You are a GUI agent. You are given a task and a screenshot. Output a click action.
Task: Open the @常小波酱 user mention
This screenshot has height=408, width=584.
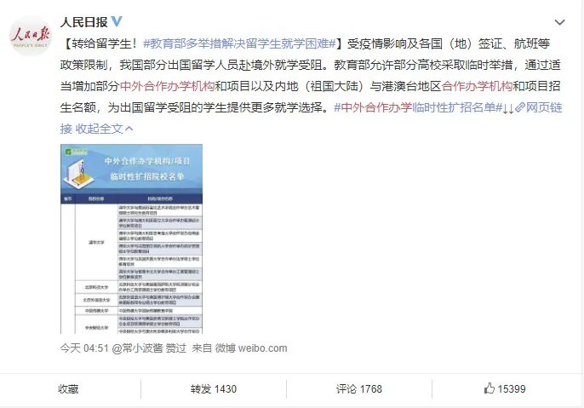click(x=137, y=348)
